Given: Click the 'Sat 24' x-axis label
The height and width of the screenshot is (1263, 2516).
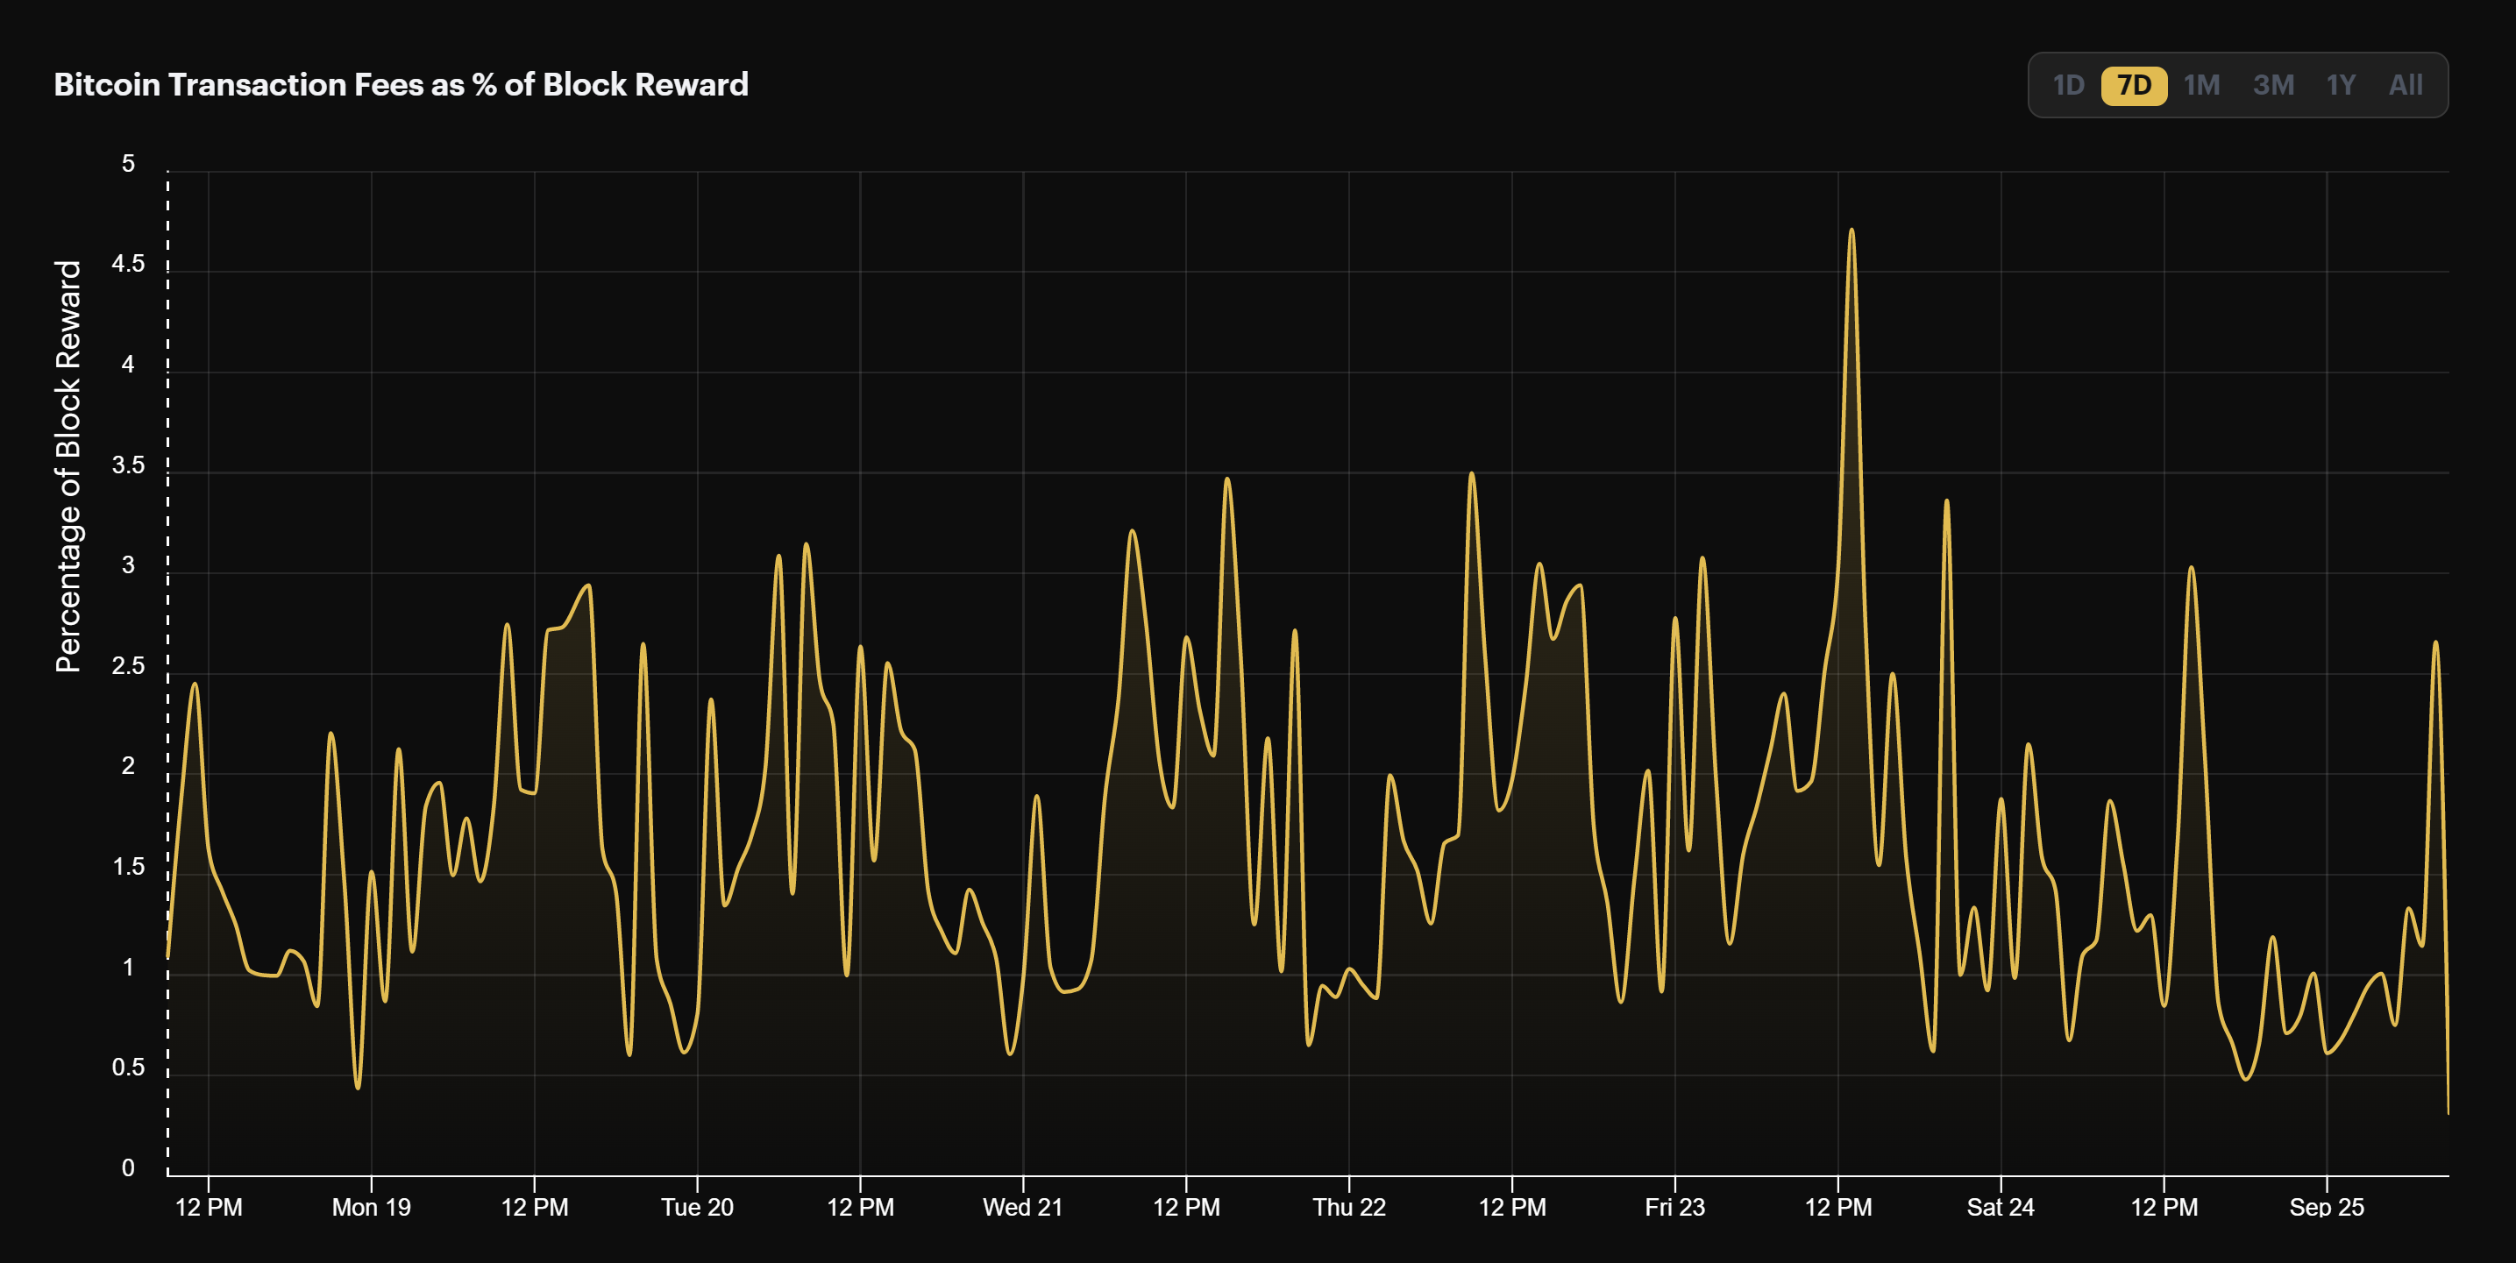Looking at the screenshot, I should 2001,1207.
